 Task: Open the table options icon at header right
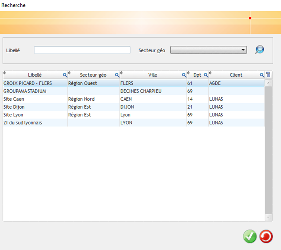pos(268,75)
